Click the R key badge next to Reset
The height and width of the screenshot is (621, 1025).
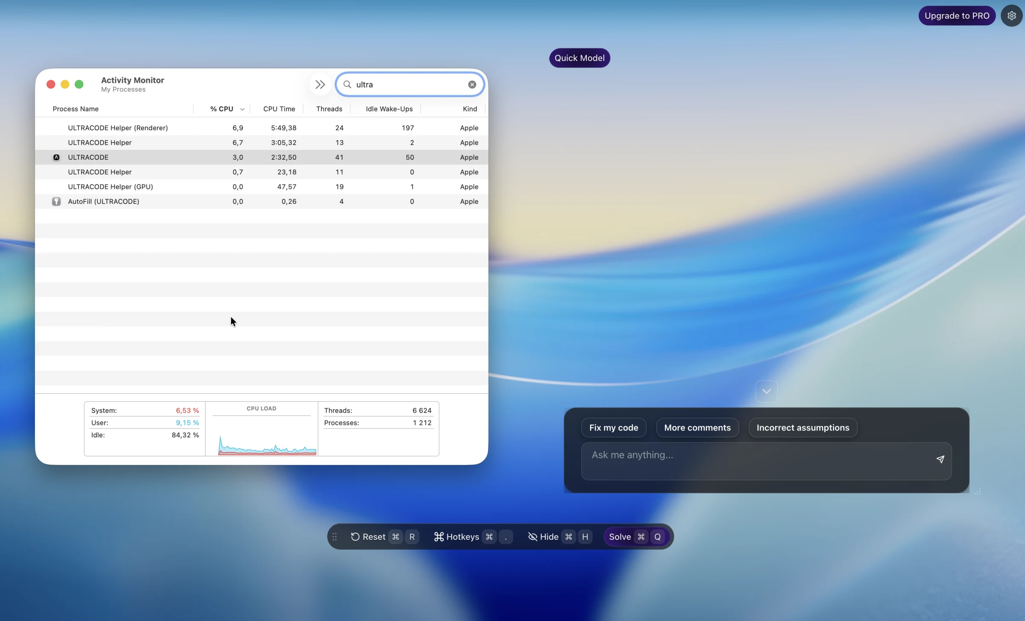[412, 537]
